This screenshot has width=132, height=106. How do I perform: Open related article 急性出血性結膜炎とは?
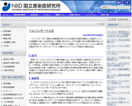coord(118,41)
